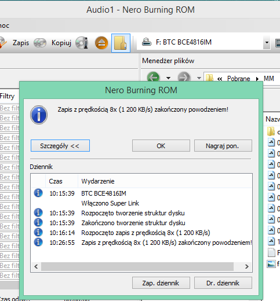Select log row Zakończono tworzenie struktur dysku

click(142, 223)
